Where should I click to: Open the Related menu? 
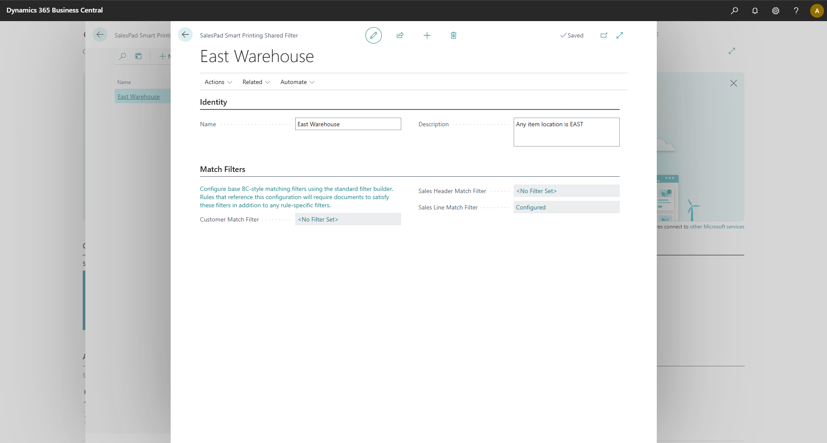pyautogui.click(x=256, y=82)
